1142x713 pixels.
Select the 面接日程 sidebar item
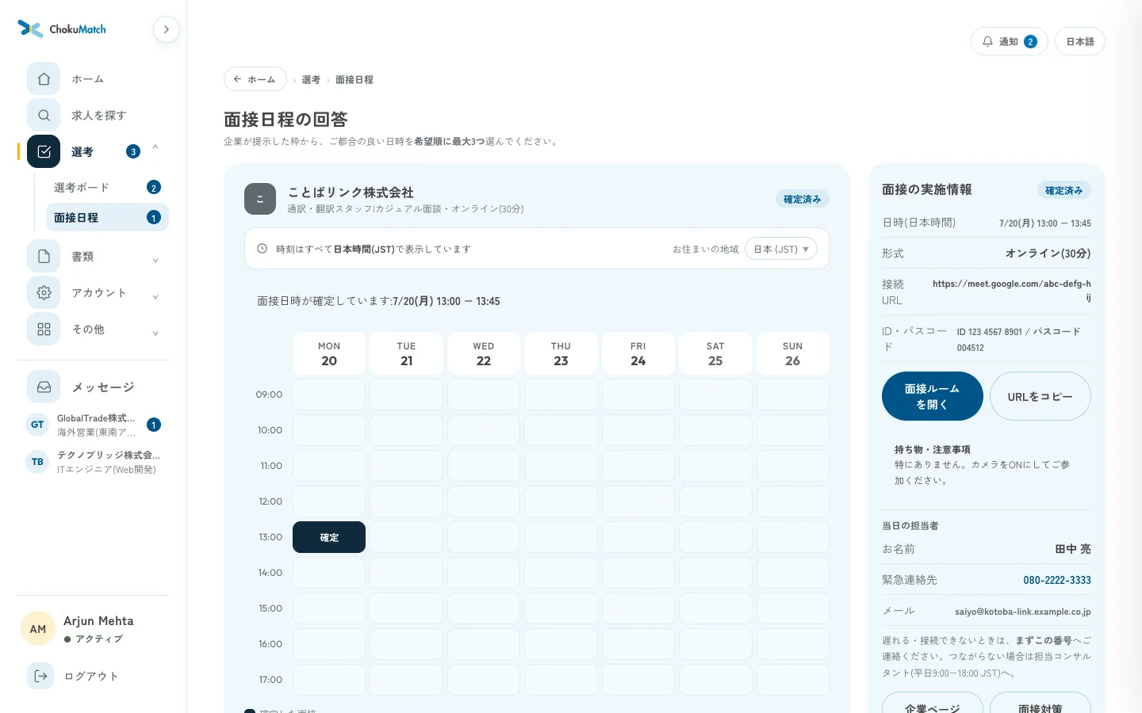point(107,218)
